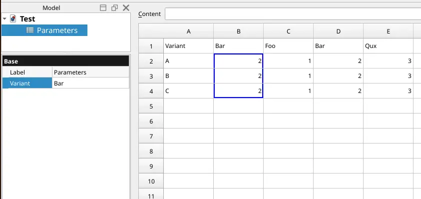Click cell A1 containing Variant

(188, 46)
